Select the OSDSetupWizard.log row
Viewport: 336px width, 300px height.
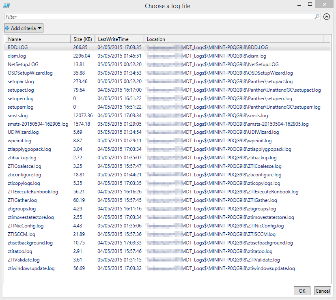click(30, 73)
